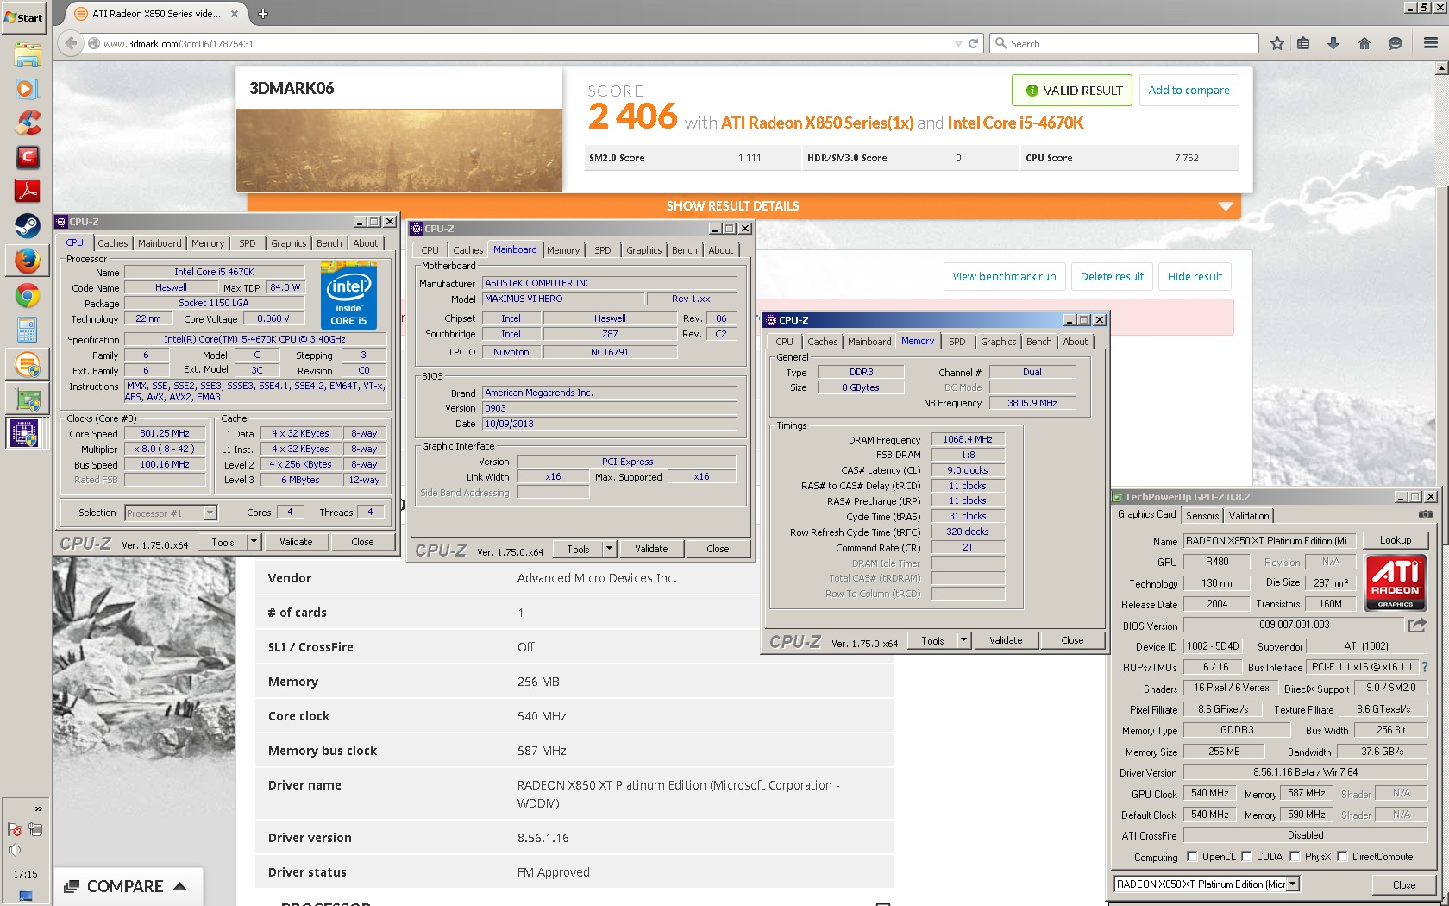1449x906 pixels.
Task: Open the Action Center flag tray icon
Action: (x=15, y=829)
